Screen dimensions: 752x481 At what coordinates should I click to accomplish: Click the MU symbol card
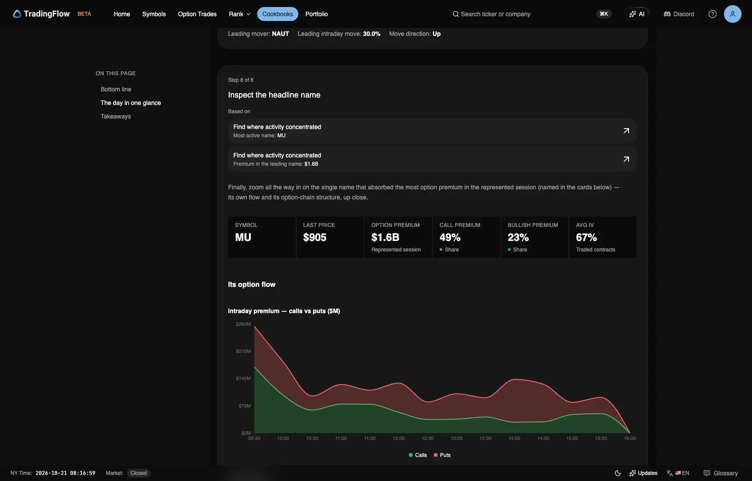pos(262,237)
